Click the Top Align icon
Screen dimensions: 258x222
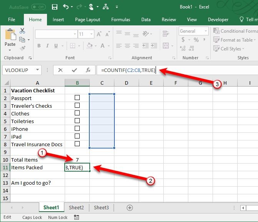pyautogui.click(x=119, y=32)
